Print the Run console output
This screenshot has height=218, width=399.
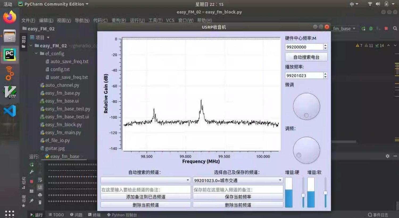pyautogui.click(x=40, y=195)
